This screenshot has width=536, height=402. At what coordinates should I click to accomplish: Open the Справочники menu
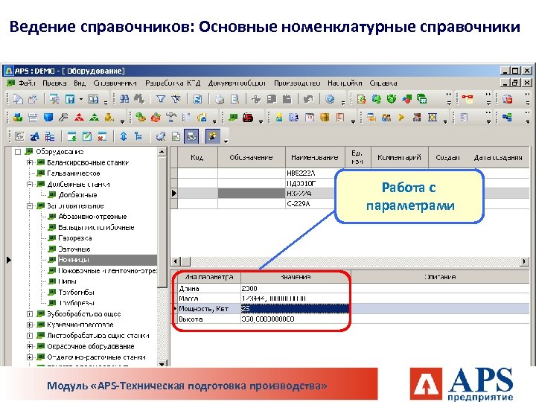point(115,83)
